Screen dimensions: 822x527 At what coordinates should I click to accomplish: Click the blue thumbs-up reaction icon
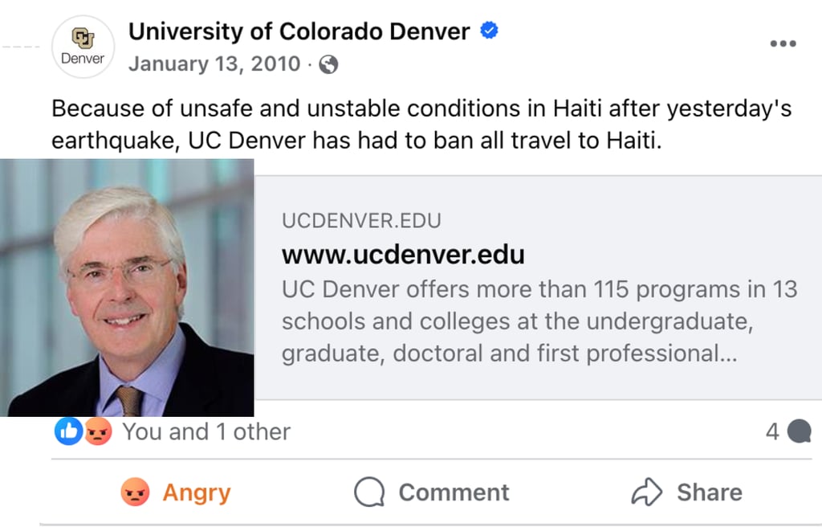(69, 431)
